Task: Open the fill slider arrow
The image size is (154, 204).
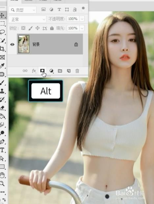Action: click(82, 28)
